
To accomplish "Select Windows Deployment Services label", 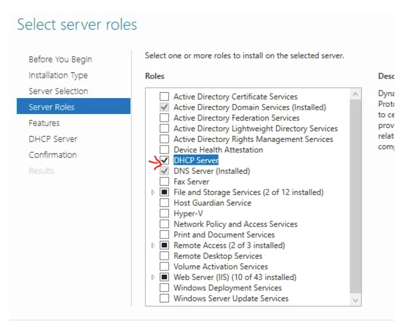I will (x=228, y=288).
